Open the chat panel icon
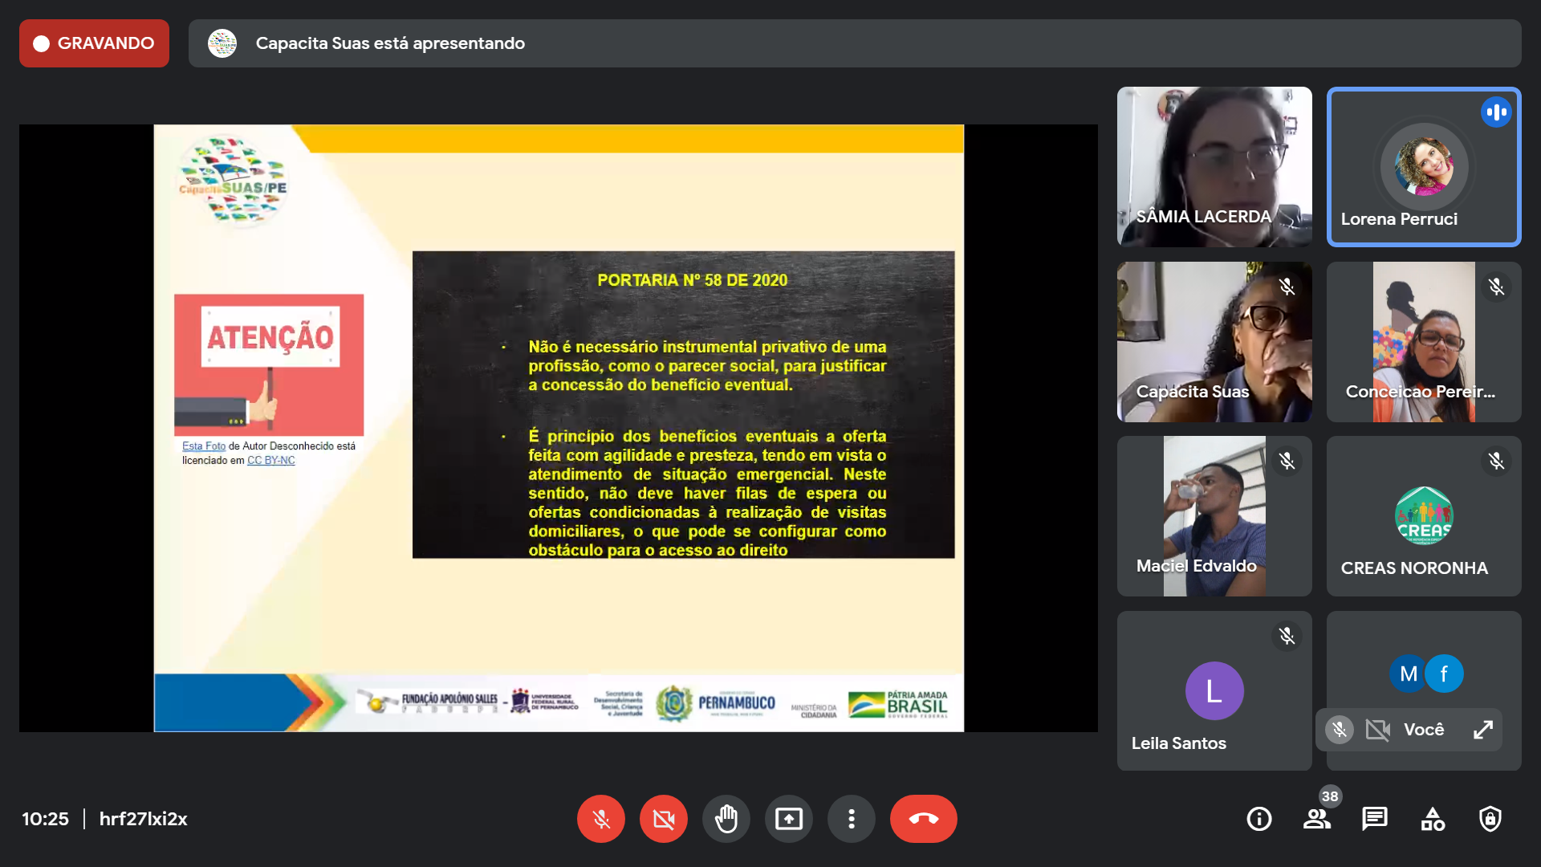This screenshot has height=867, width=1541. pyautogui.click(x=1374, y=819)
